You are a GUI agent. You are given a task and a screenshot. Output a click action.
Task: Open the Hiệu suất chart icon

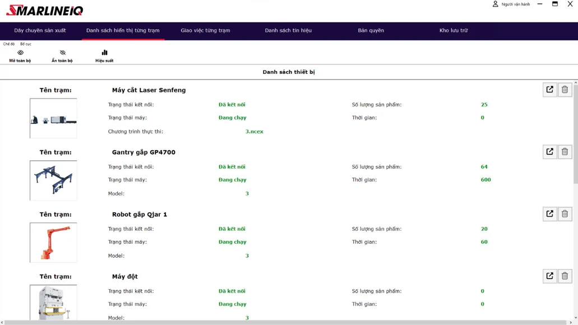(x=104, y=53)
